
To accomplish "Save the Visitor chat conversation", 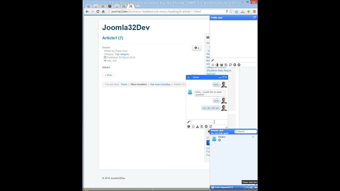I will point(202,127).
